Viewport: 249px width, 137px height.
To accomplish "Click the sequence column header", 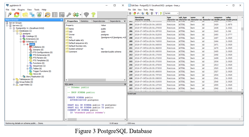I will [220, 18].
